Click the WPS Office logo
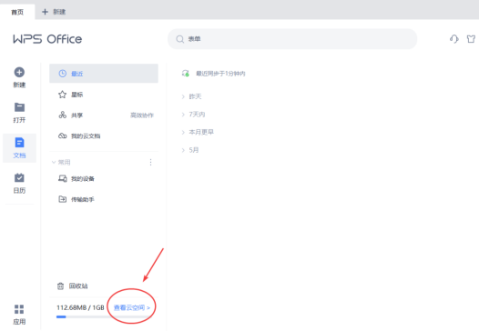The width and height of the screenshot is (479, 331). coord(47,39)
